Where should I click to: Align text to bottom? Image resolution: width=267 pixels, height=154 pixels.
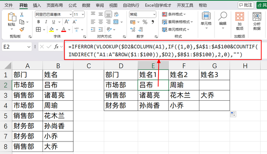[x=108, y=14]
